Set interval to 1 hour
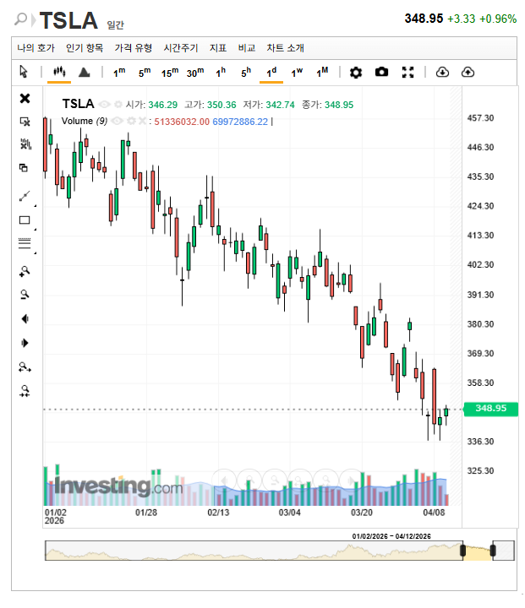The width and height of the screenshot is (525, 608). [221, 72]
